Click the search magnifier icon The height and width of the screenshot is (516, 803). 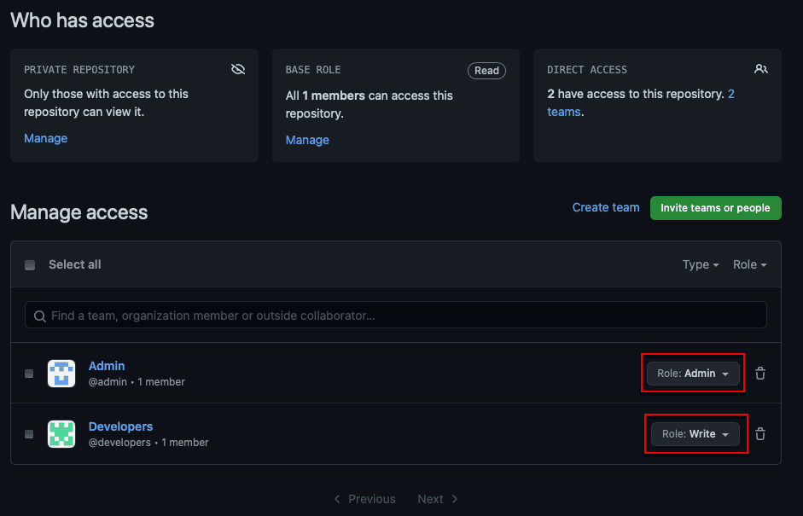(x=39, y=316)
